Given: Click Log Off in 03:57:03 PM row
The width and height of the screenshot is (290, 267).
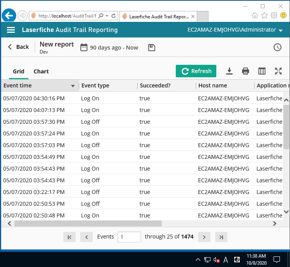Looking at the screenshot, I should [90, 145].
